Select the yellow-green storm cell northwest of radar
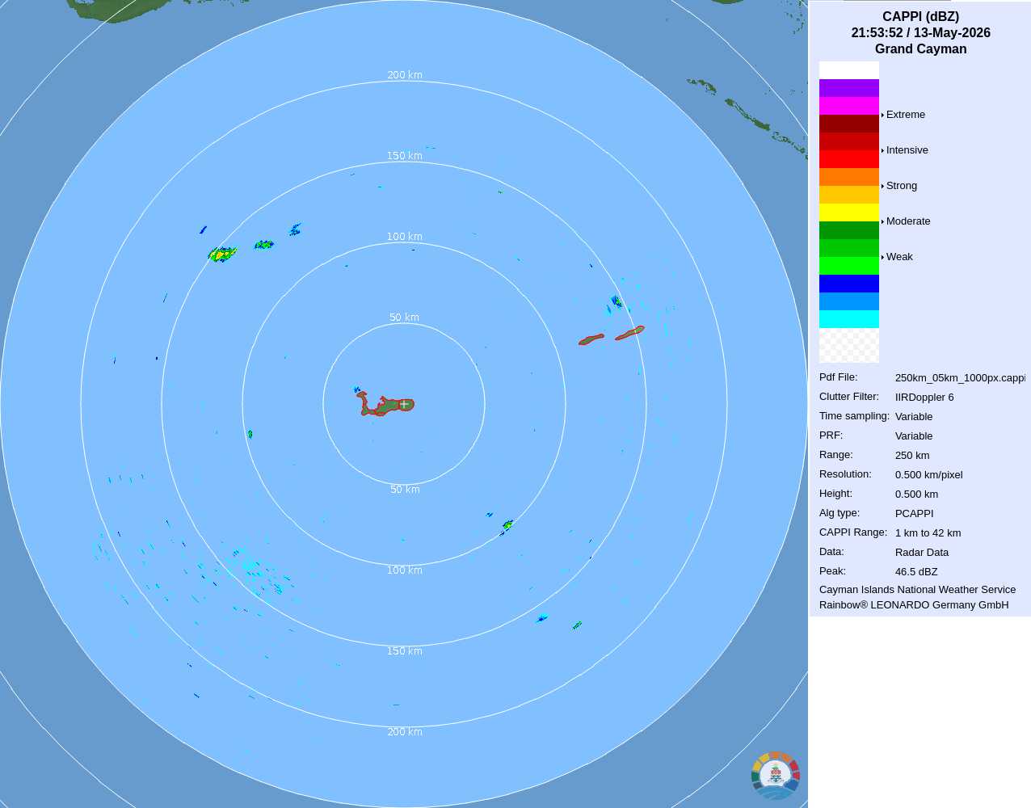This screenshot has width=1031, height=808. (x=221, y=255)
